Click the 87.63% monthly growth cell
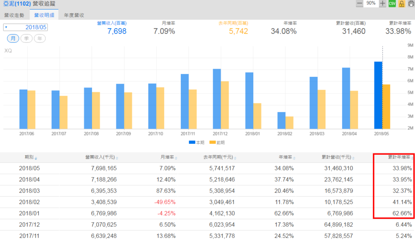 click(166, 191)
